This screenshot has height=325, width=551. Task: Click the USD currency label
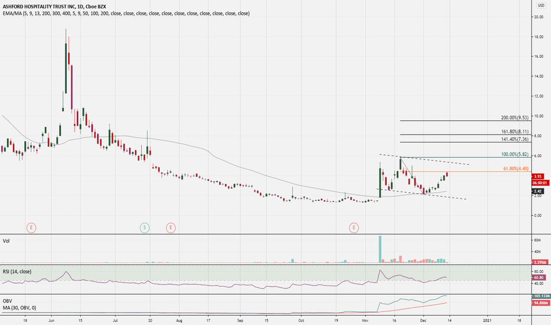[541, 5]
